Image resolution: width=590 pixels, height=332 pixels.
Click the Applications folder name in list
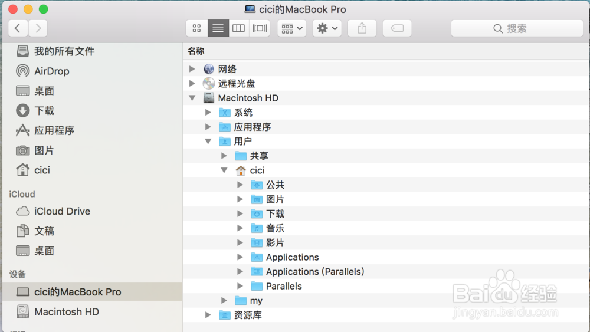click(293, 257)
